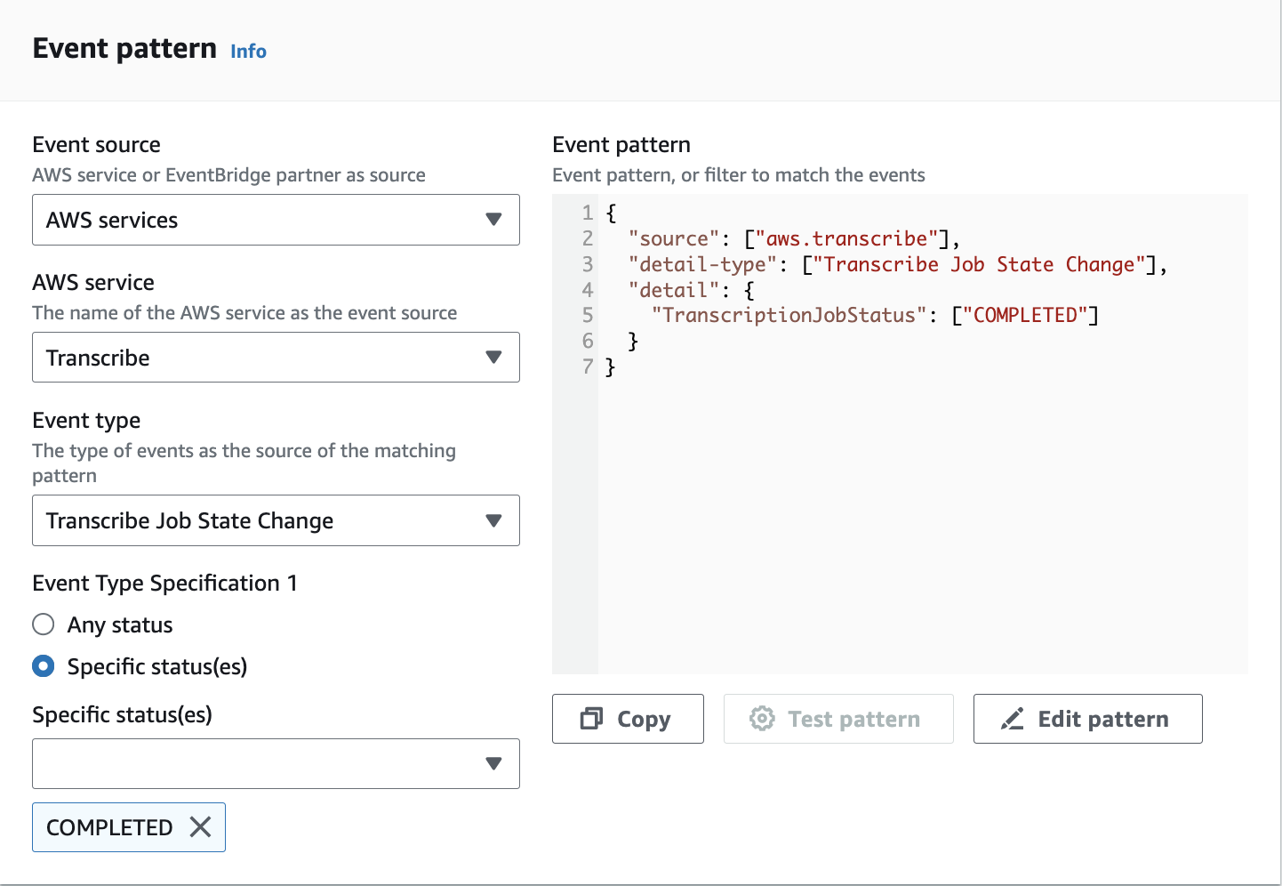Screen dimensions: 1282x886
Task: Click the "Transcribe Job State Change" string in code
Action: pyautogui.click(x=979, y=264)
